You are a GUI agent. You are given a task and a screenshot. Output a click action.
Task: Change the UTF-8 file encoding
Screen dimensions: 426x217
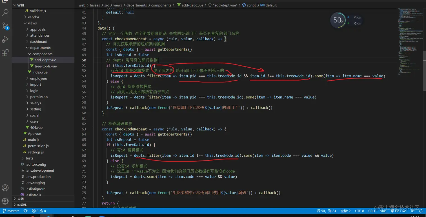[x=360, y=211]
